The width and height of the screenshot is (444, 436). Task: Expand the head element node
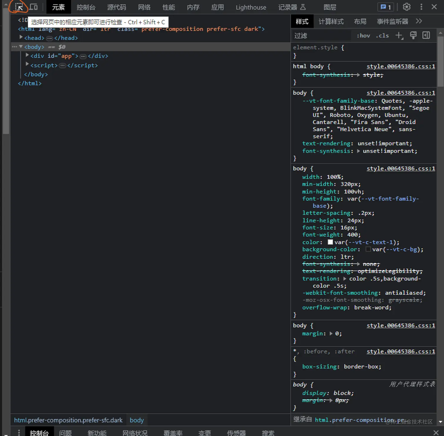[21, 37]
